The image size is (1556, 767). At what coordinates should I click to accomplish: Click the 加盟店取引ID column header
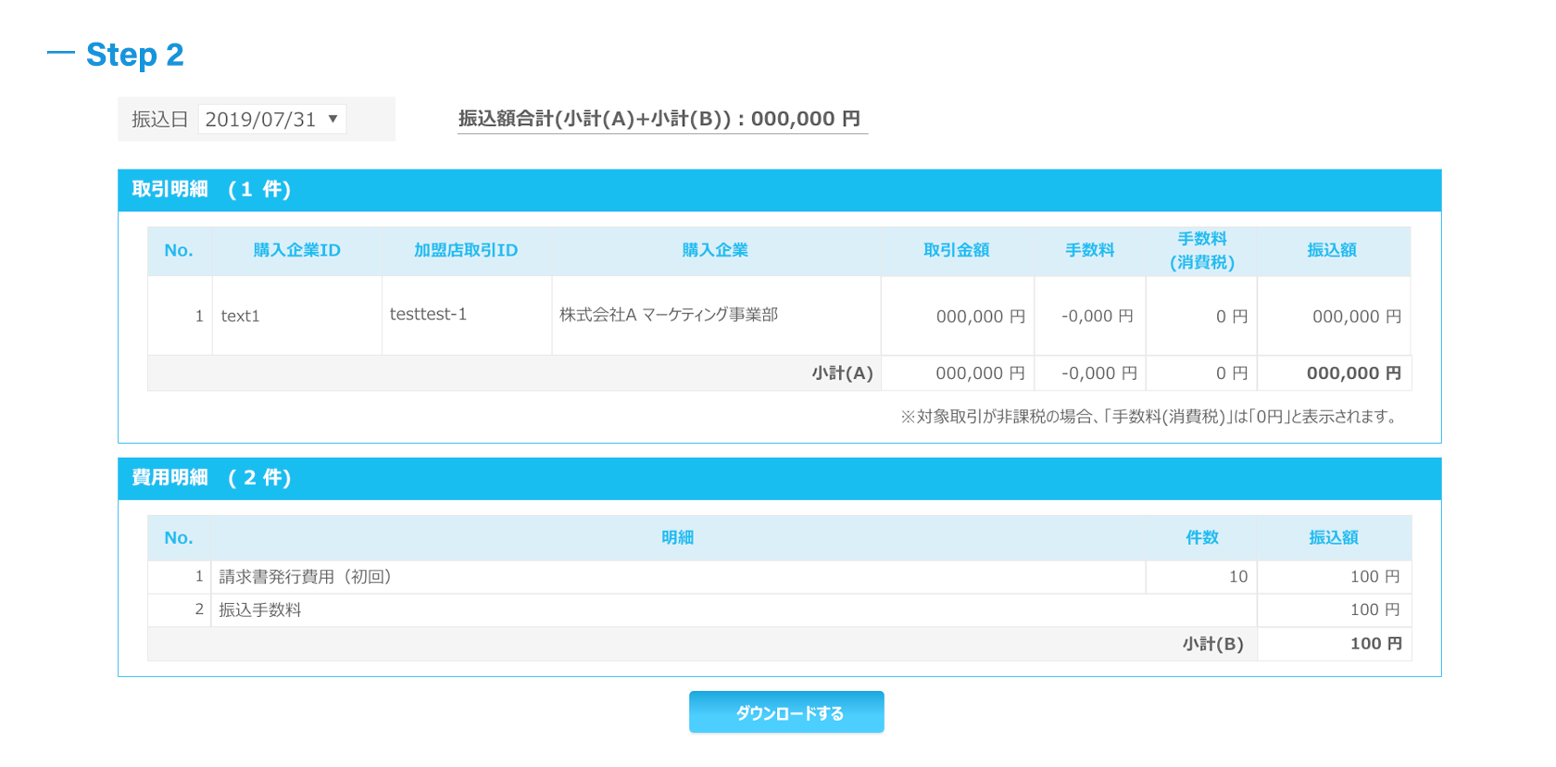466,250
